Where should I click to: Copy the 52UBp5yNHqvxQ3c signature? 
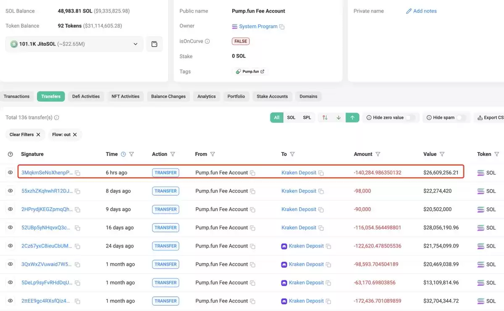78,228
